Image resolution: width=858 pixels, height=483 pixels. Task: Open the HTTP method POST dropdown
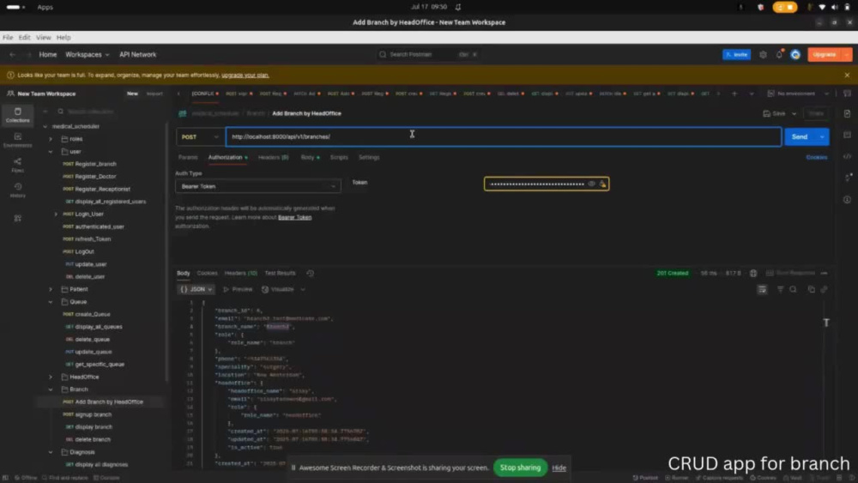[199, 136]
